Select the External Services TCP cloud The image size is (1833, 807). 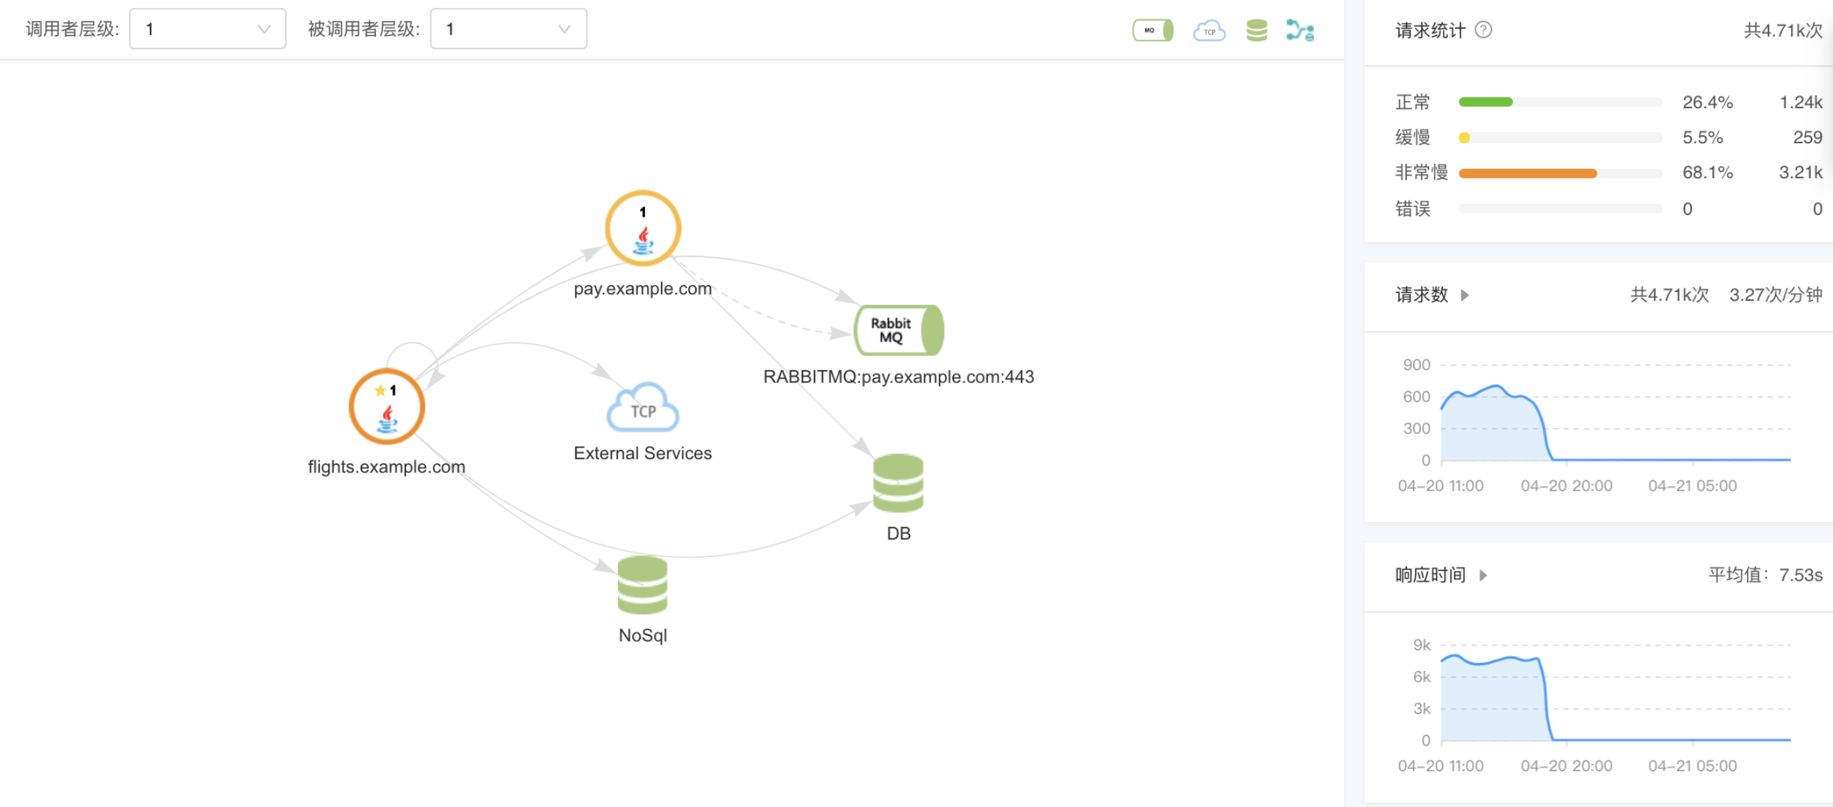point(642,407)
